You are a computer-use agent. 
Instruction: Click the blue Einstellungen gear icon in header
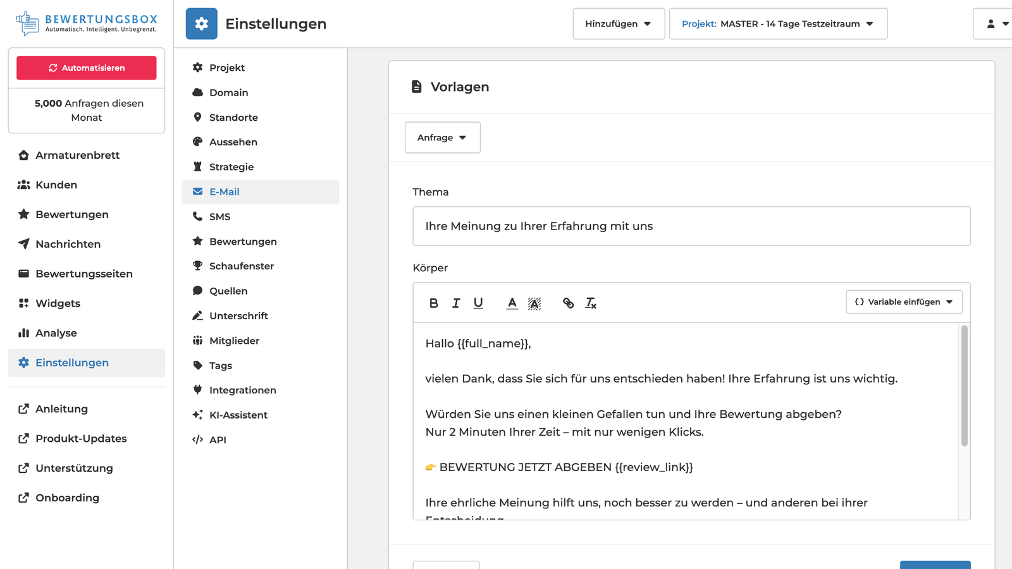pyautogui.click(x=201, y=24)
